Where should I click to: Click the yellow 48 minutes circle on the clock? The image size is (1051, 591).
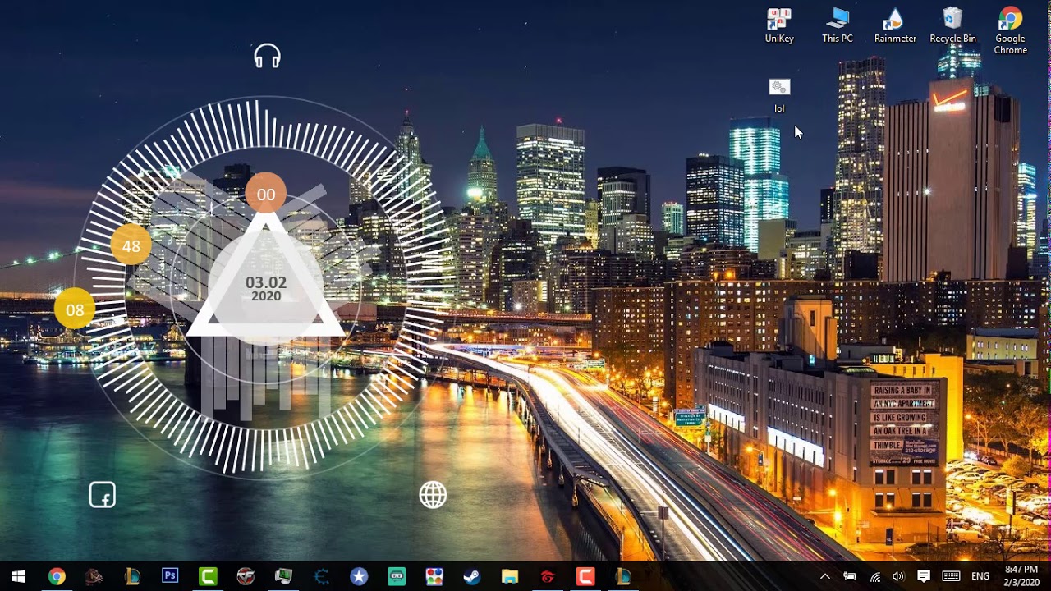(x=131, y=245)
